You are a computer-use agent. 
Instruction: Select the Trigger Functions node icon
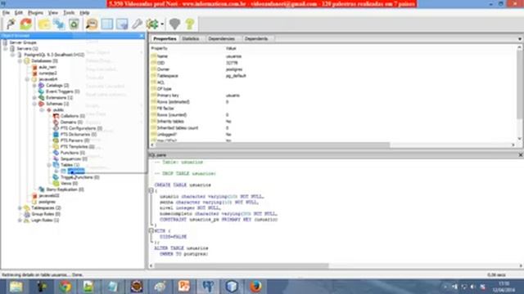click(x=56, y=177)
